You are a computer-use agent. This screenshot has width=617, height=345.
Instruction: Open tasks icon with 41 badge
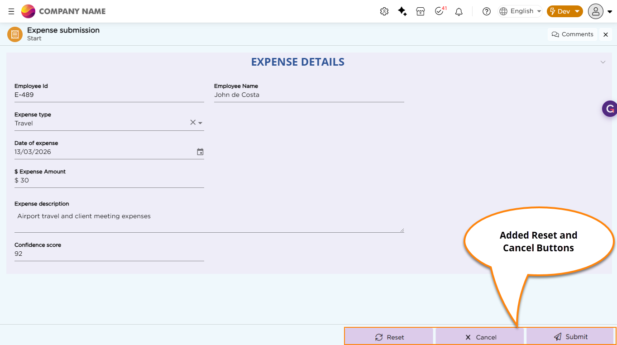point(439,11)
